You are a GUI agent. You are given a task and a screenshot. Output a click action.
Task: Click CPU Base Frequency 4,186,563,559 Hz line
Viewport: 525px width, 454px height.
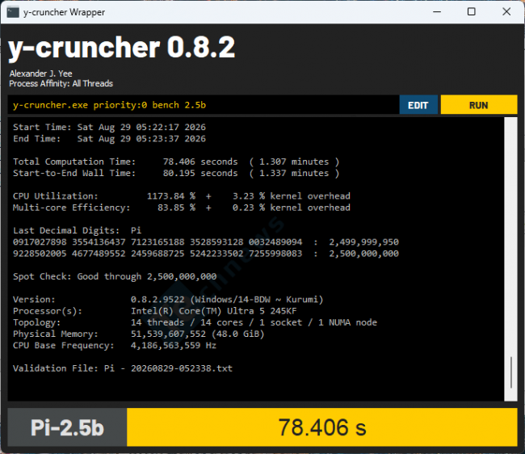click(115, 345)
